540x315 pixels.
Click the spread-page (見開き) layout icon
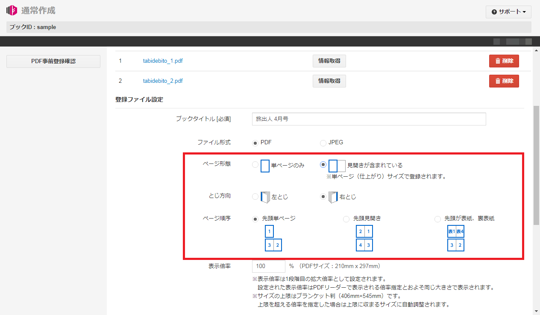337,166
